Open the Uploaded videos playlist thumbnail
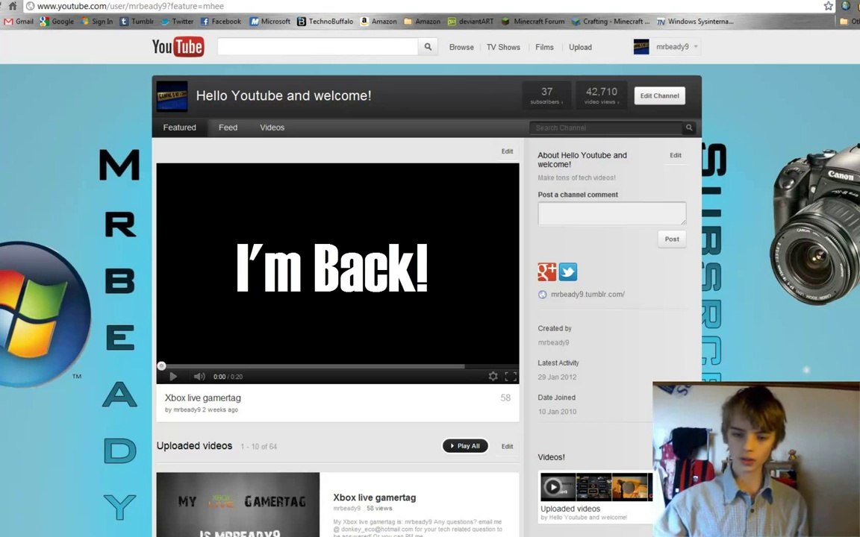 click(596, 487)
